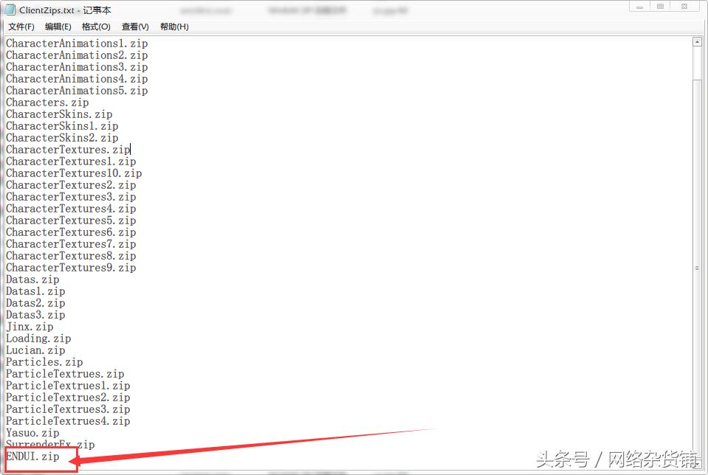The image size is (708, 475).
Task: Close the ClientZips.txt window
Action: [684, 7]
